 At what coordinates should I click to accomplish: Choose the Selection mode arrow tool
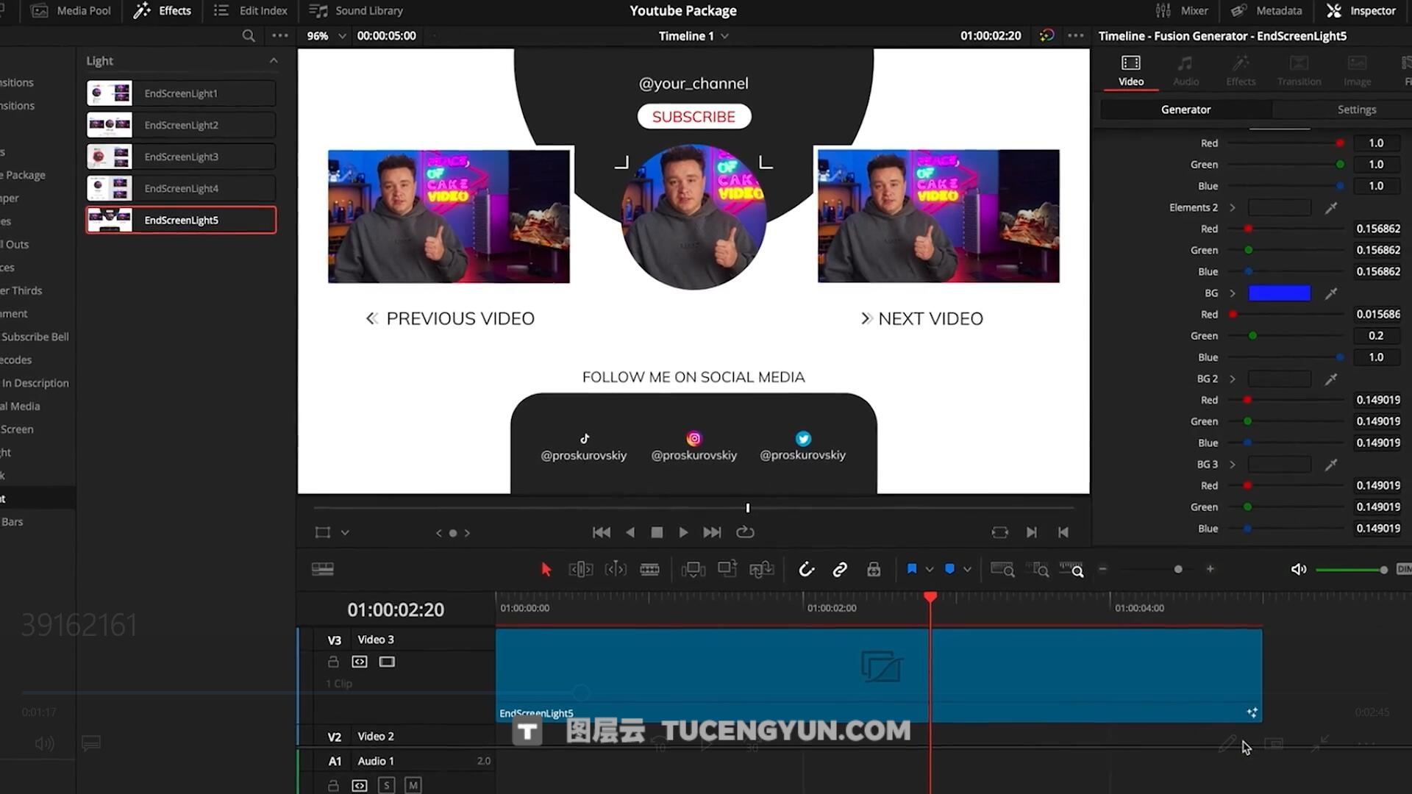click(x=546, y=569)
